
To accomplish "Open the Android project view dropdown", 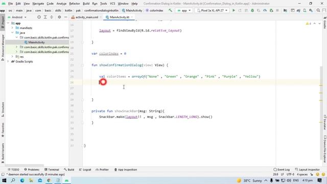I will click(x=17, y=17).
